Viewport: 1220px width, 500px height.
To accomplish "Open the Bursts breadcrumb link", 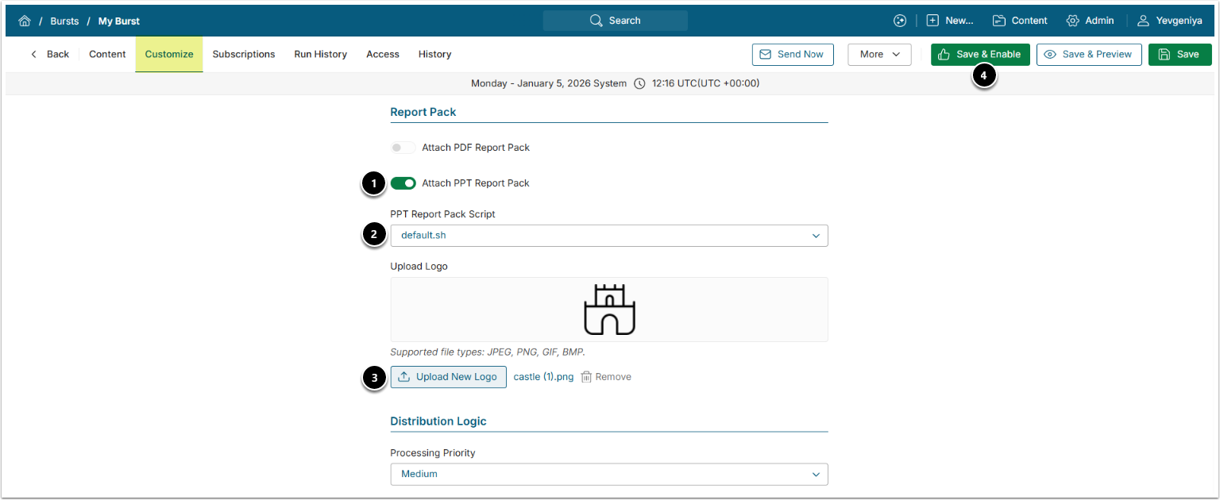I will [x=64, y=21].
